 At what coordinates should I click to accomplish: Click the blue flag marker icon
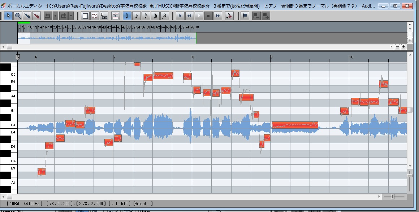click(245, 16)
